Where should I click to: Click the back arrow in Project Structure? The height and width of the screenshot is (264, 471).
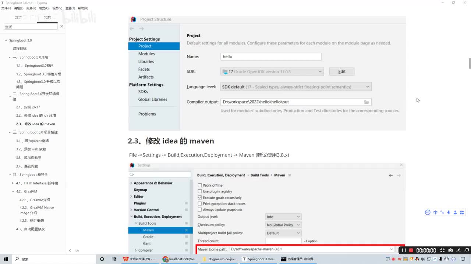point(132,29)
